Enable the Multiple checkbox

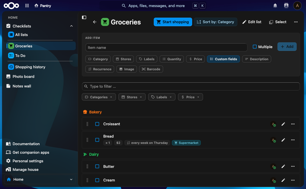click(255, 47)
